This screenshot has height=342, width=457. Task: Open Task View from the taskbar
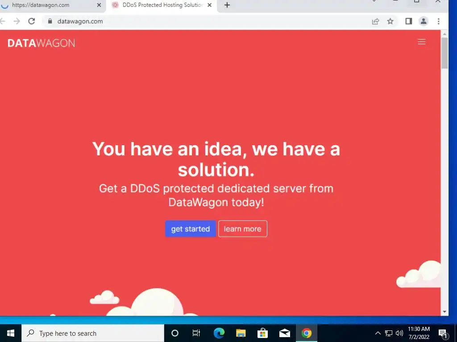196,333
